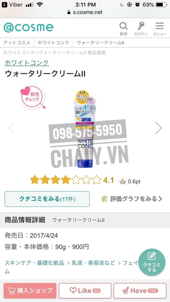Tap the floating クチコミする pencil button
This screenshot has width=170, height=302.
point(152,262)
